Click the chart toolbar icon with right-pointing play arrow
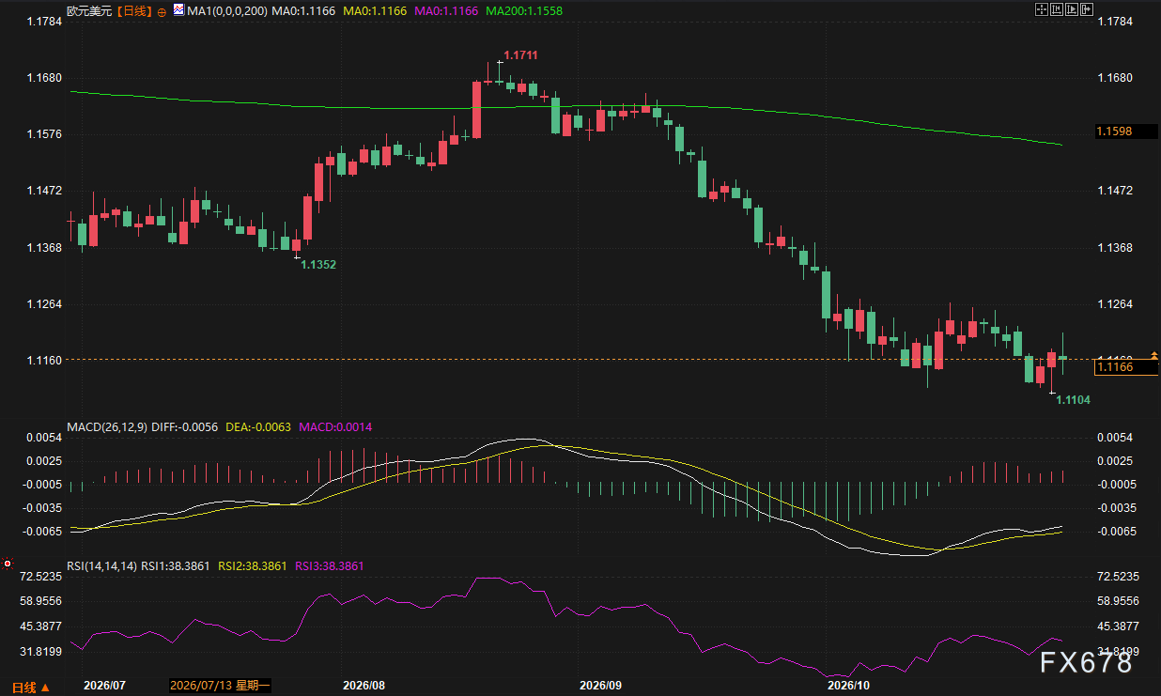 click(x=1071, y=9)
